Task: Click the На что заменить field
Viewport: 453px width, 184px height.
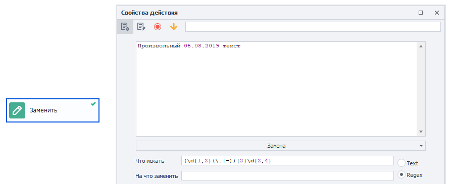Action: tap(287, 175)
